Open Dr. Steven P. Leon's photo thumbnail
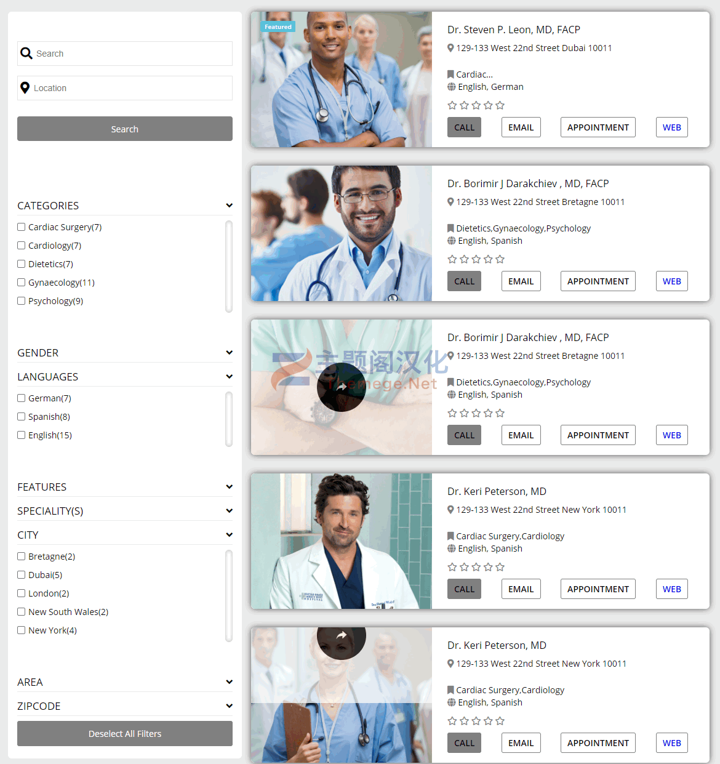The image size is (720, 764). click(342, 79)
